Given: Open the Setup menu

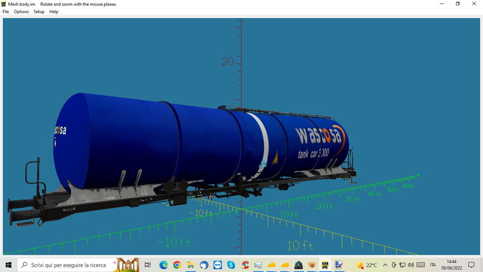Looking at the screenshot, I should [39, 12].
